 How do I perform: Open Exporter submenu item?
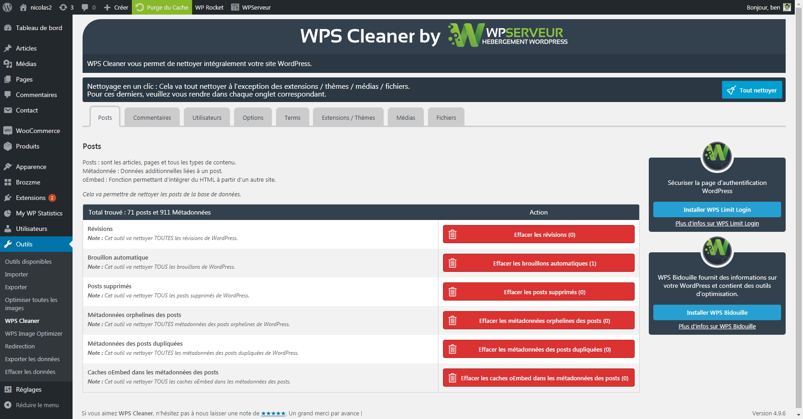coord(16,287)
